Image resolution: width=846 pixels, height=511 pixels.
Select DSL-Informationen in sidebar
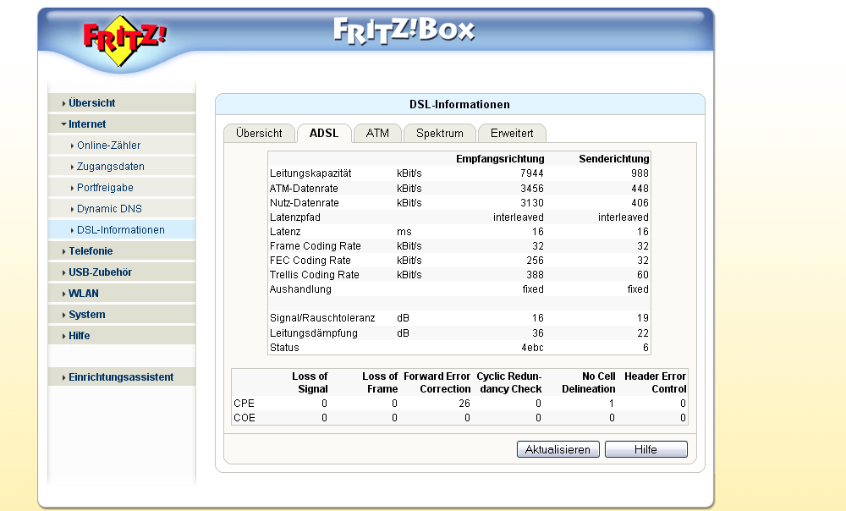click(121, 230)
